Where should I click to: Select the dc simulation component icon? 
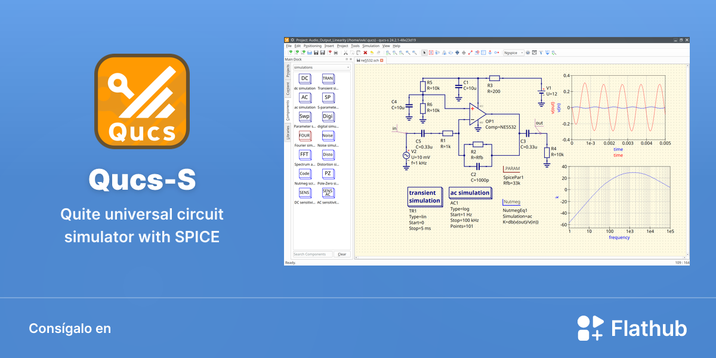point(305,79)
